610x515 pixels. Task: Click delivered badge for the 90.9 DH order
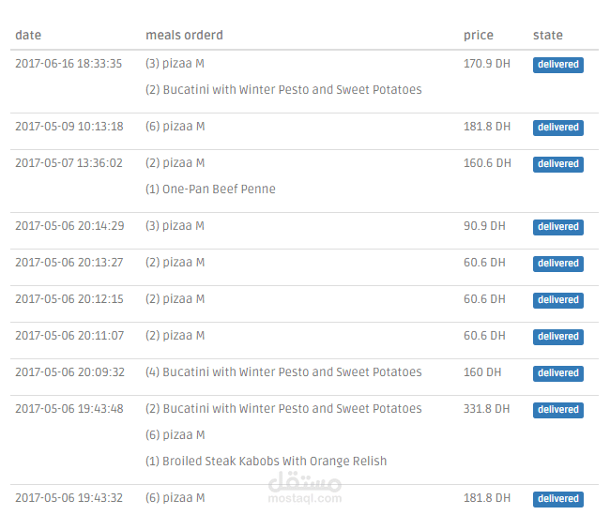pos(558,227)
